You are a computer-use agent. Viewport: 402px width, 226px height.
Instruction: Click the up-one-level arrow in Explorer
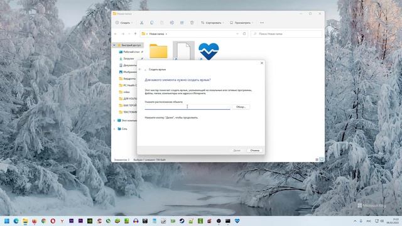point(136,34)
